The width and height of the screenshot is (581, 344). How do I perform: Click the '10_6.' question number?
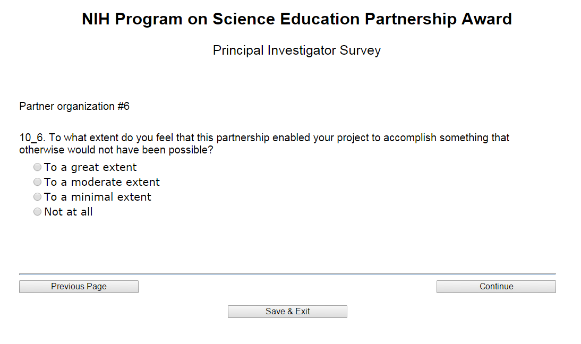click(x=32, y=138)
